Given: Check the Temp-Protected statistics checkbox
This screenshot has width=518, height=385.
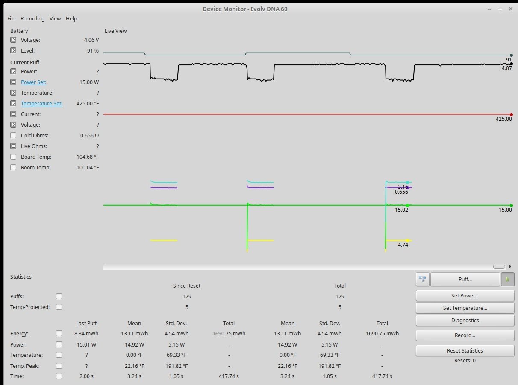Looking at the screenshot, I should [59, 307].
